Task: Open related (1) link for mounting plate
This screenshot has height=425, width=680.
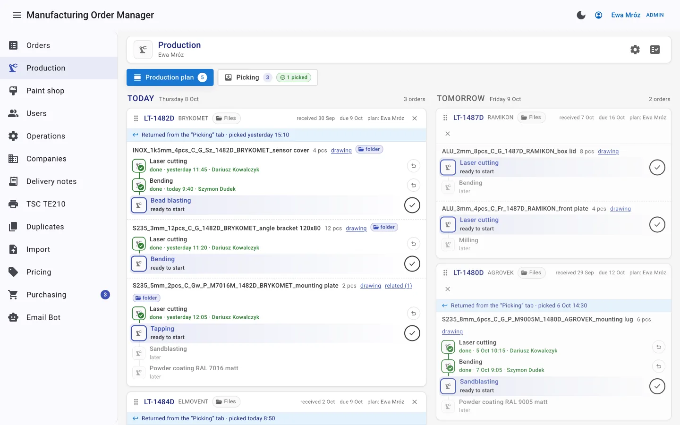Action: 399,286
